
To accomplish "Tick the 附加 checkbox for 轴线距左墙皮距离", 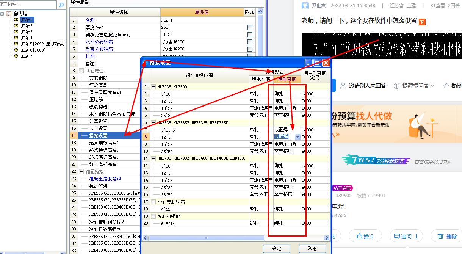I will 250,35.
